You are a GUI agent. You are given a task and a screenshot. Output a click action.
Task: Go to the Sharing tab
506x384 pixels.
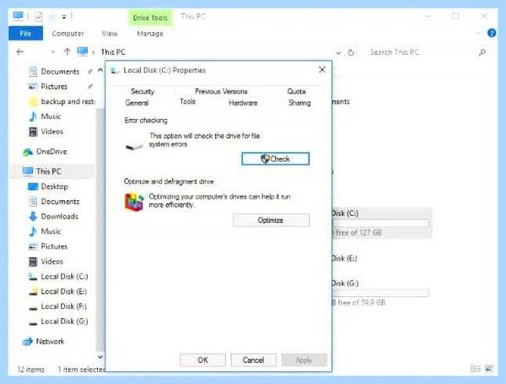click(x=299, y=103)
